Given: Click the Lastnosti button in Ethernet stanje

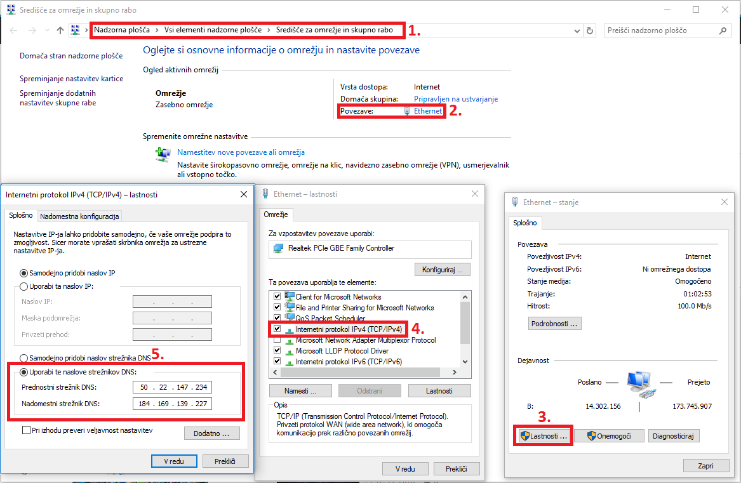Looking at the screenshot, I should coord(542,436).
